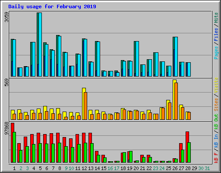Click the red kB bar for day 13
The image size is (221, 173).
pos(89,148)
